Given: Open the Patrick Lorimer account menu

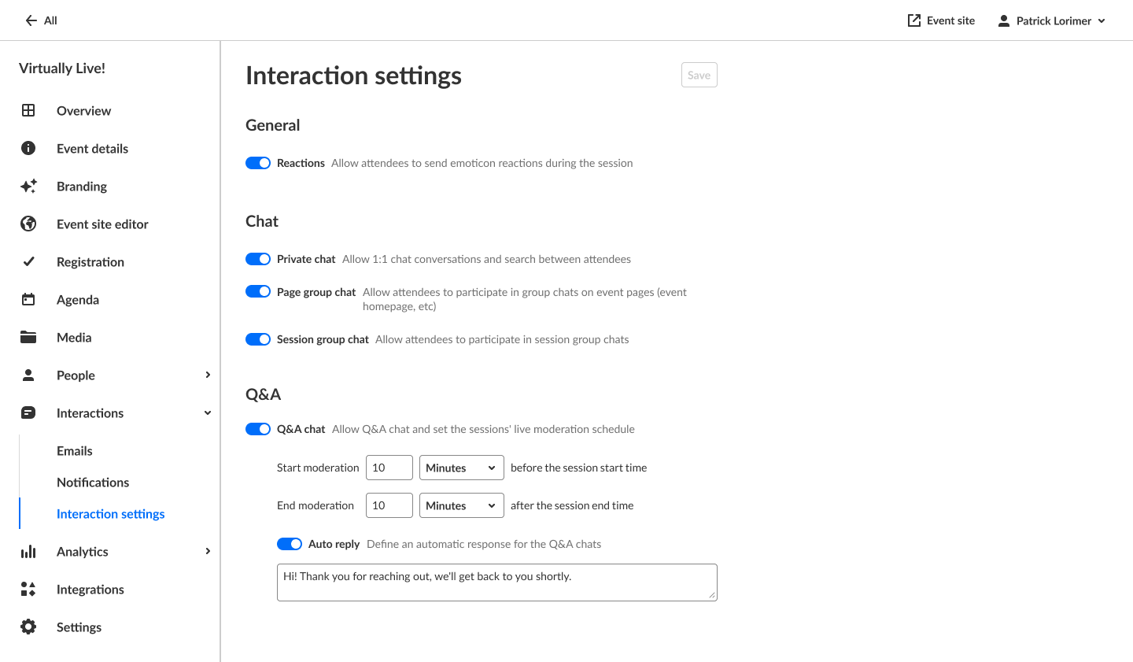Looking at the screenshot, I should tap(1052, 20).
